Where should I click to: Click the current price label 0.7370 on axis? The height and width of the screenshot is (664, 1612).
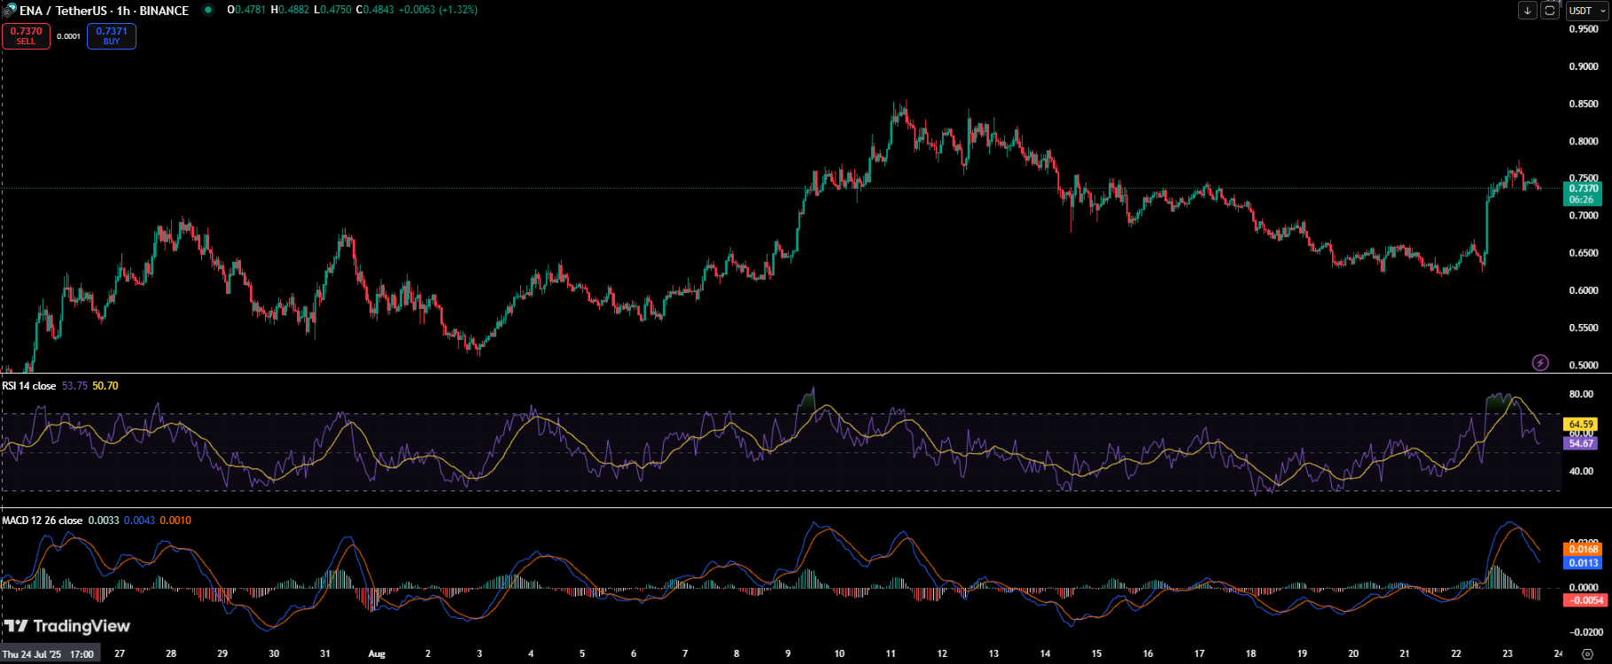(1583, 189)
